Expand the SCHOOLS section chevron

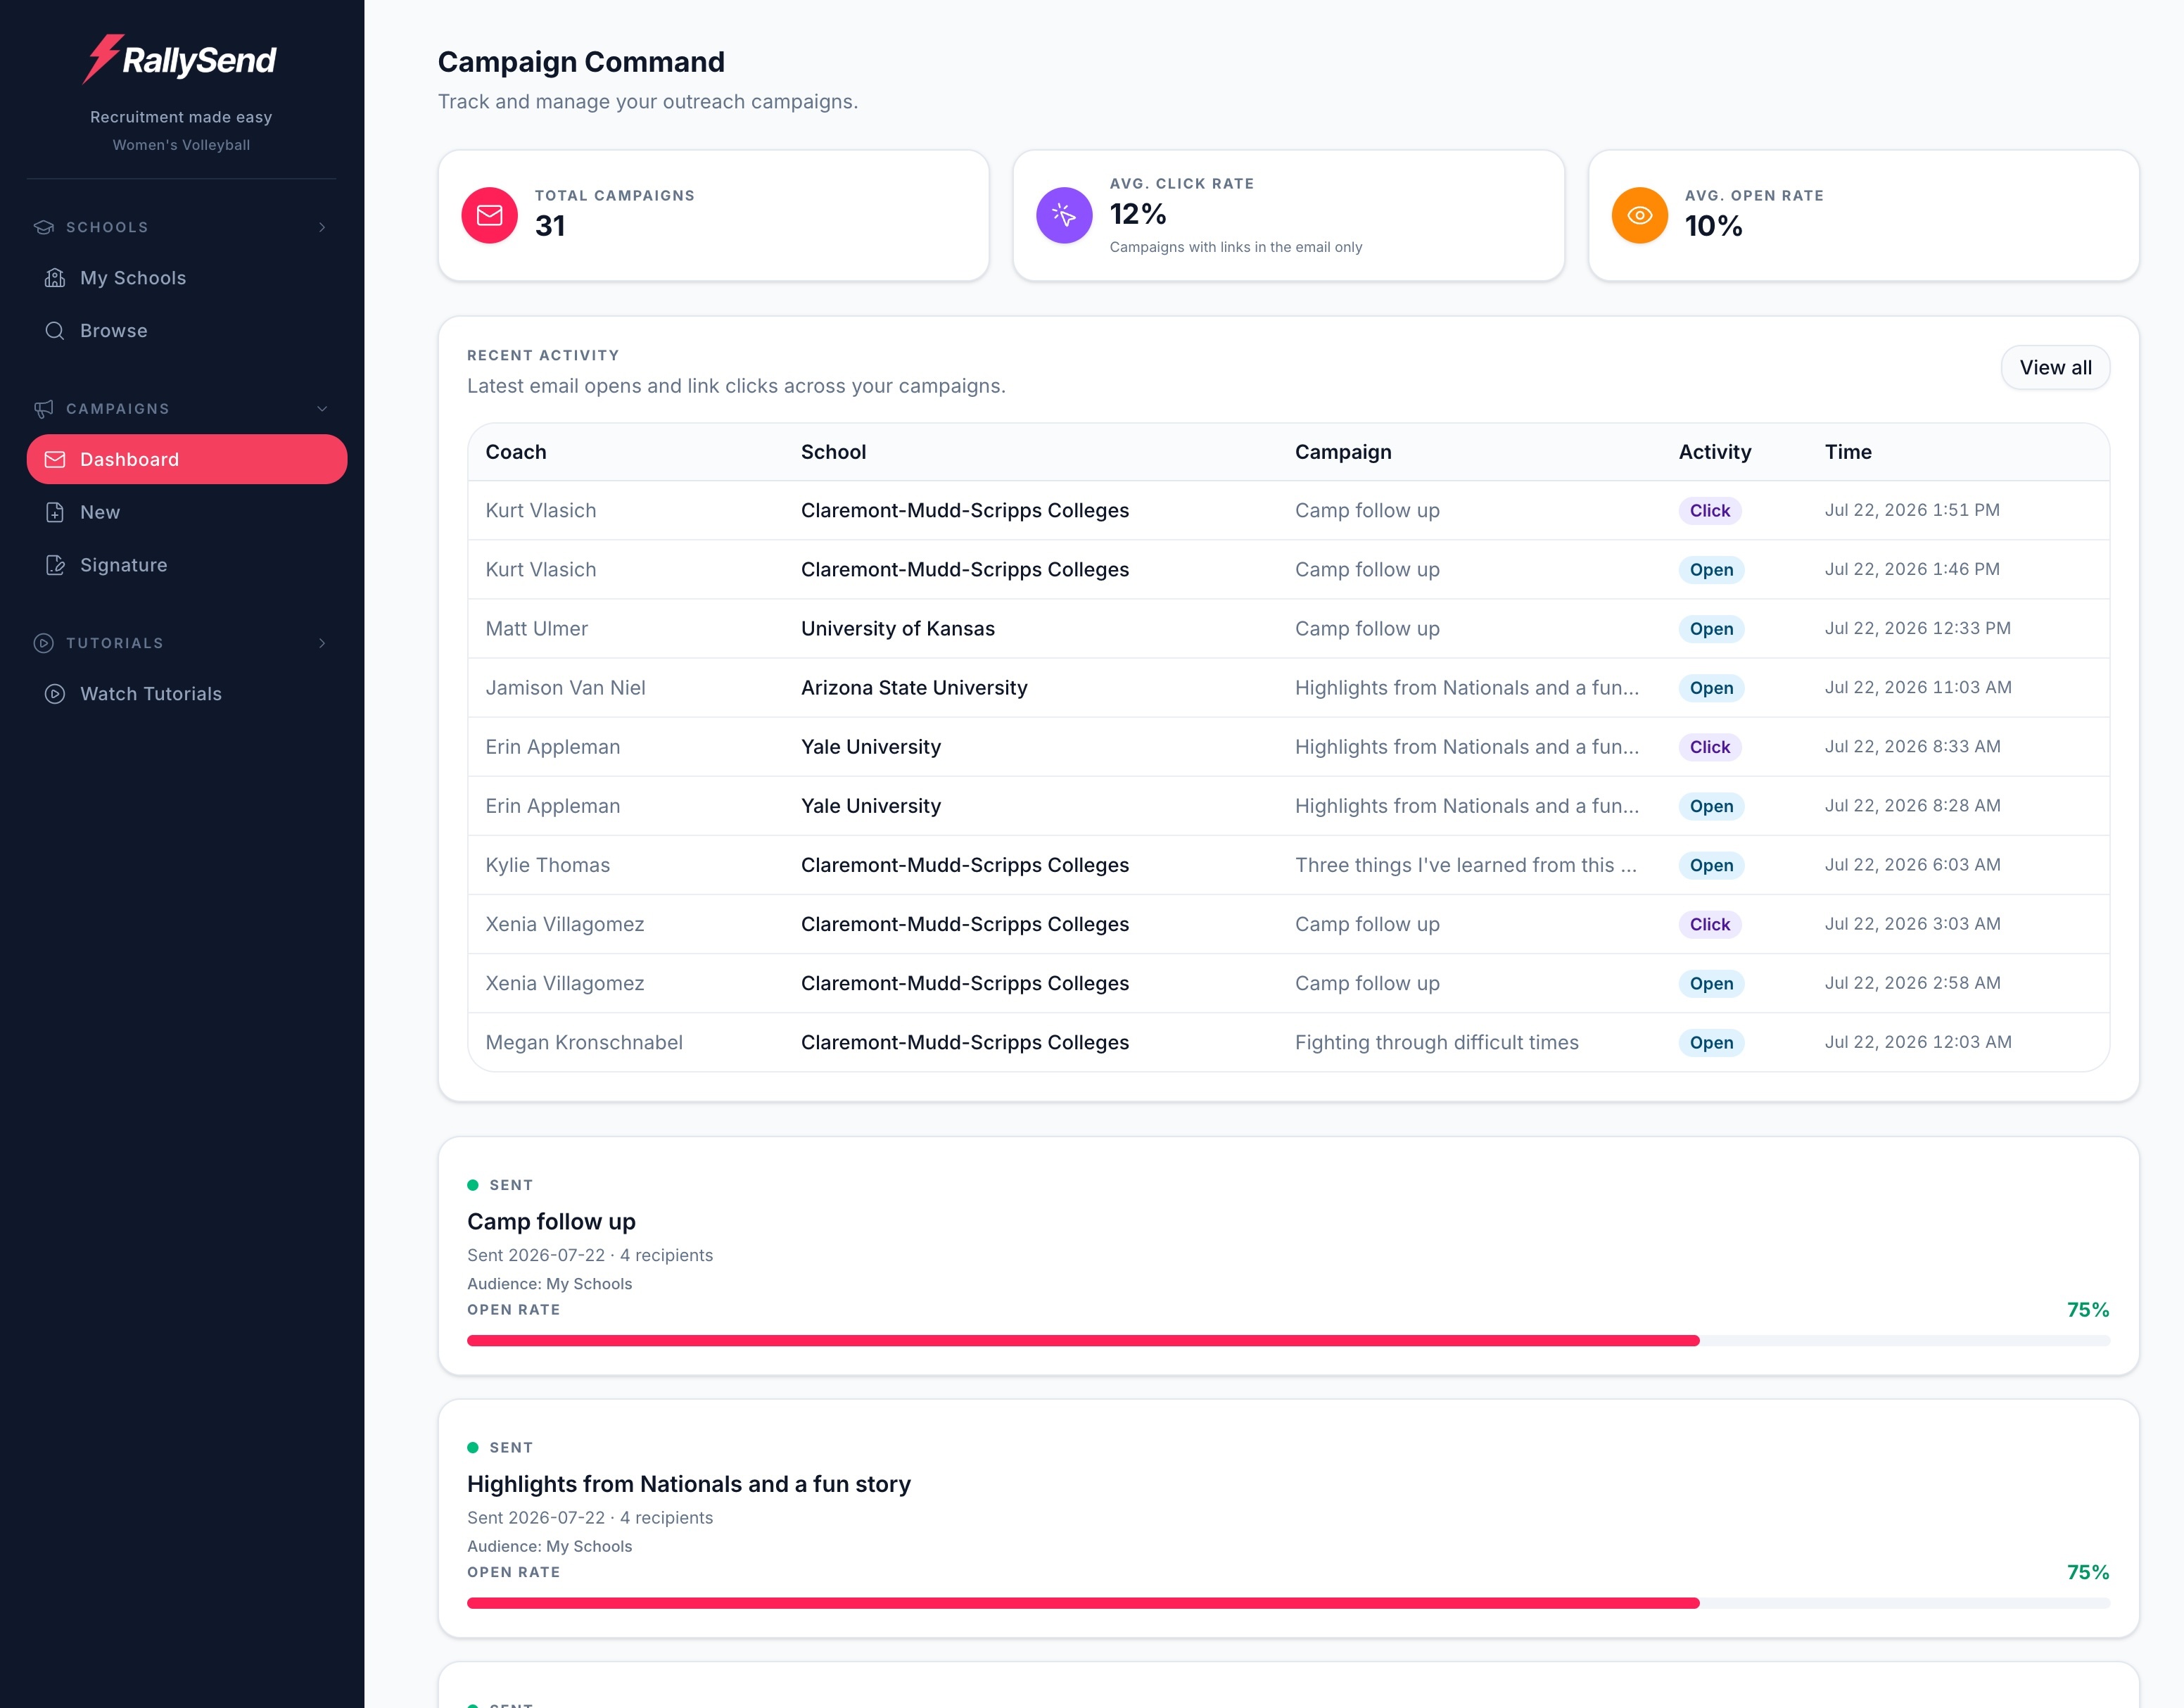(x=322, y=227)
